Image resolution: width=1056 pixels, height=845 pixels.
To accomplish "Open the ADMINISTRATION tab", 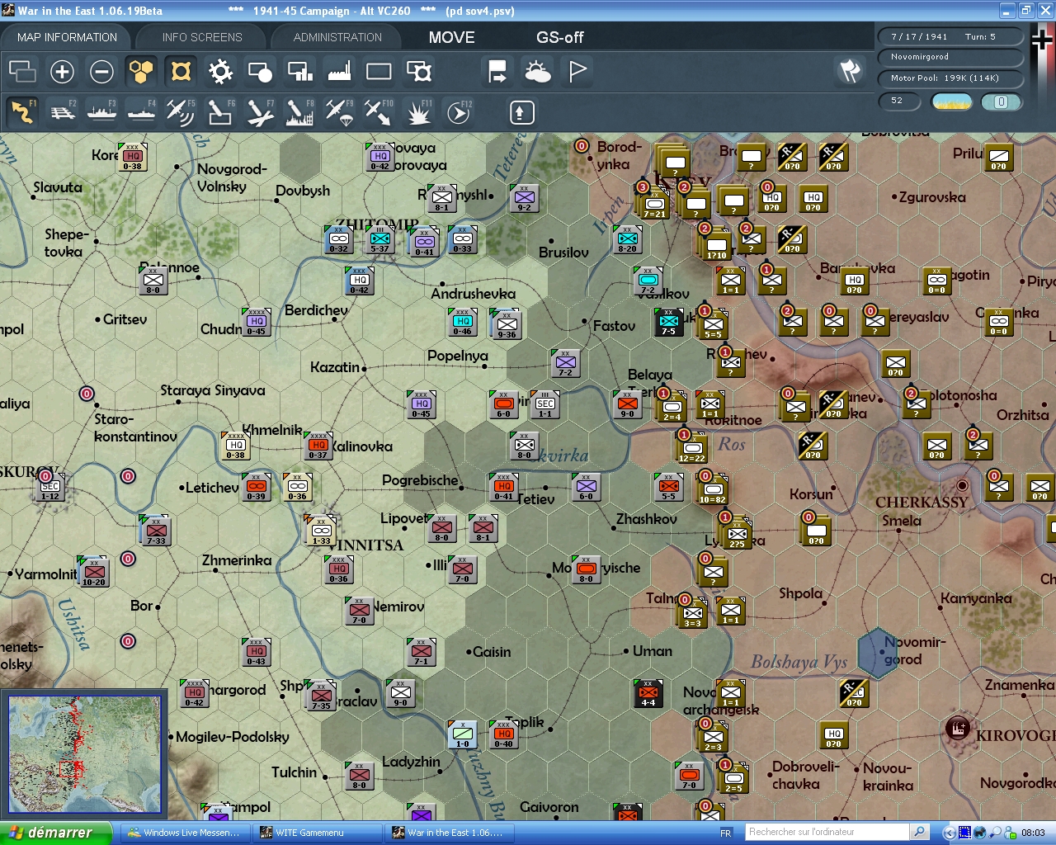I will [x=337, y=37].
